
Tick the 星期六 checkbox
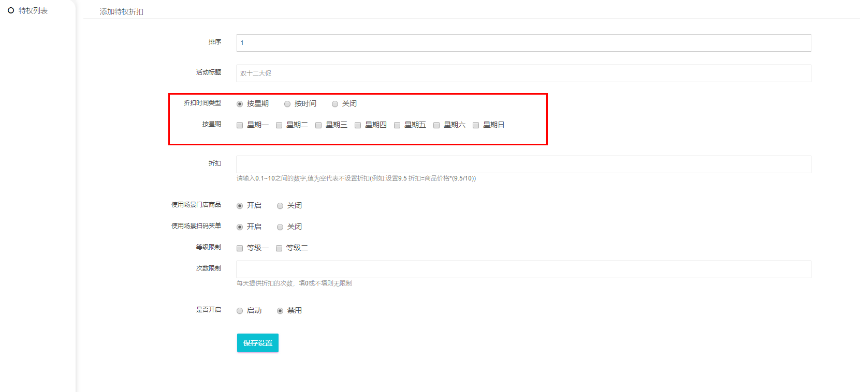click(436, 125)
